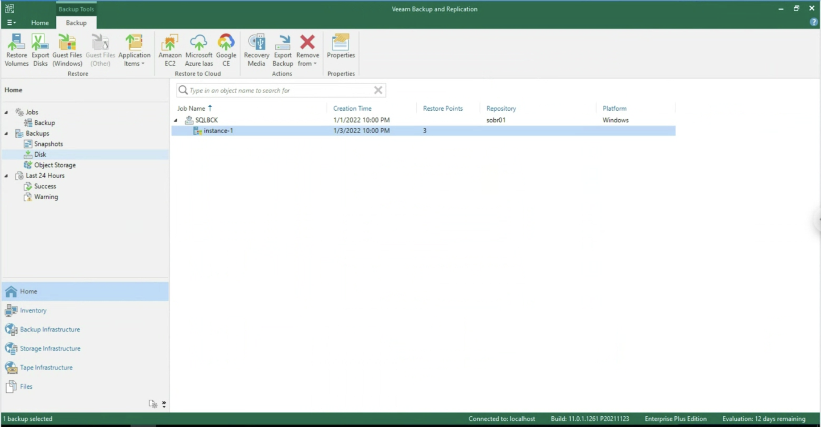
Task: Select Jobs in the tree
Action: (32, 112)
